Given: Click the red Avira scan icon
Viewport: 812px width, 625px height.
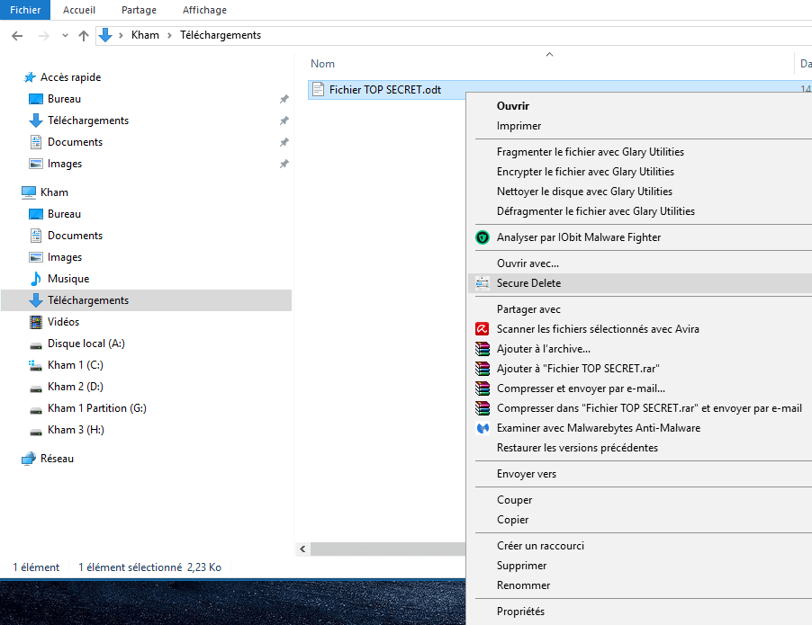Looking at the screenshot, I should pos(483,329).
